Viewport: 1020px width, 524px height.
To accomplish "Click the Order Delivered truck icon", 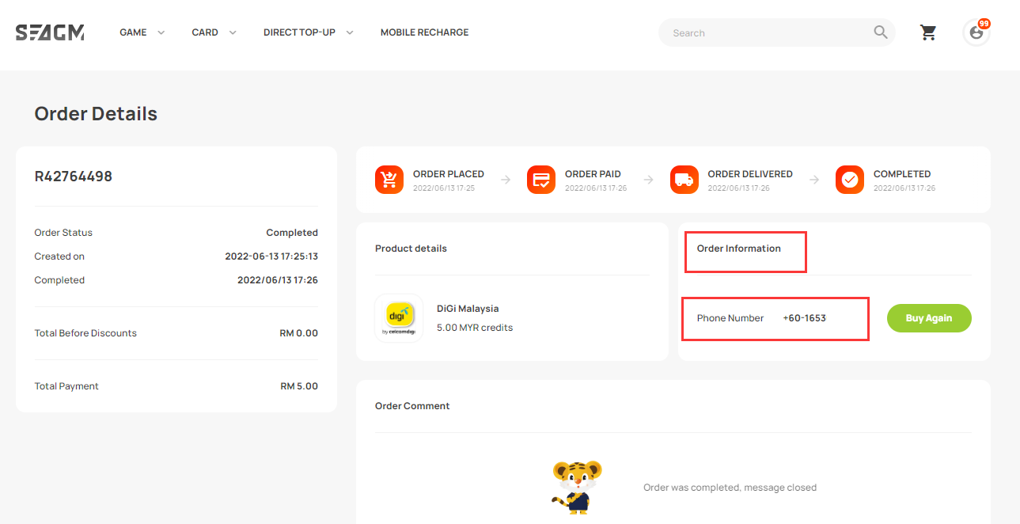I will (684, 180).
